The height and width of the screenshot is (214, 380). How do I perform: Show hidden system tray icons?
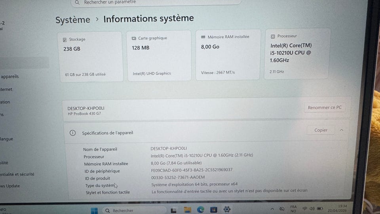(272, 209)
